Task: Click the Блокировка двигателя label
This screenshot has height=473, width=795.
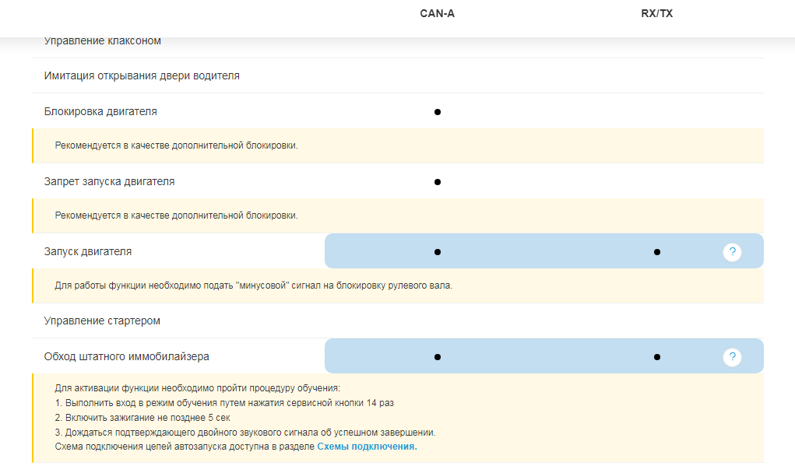Action: 100,111
